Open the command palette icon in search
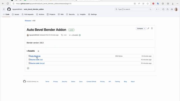The width and height of the screenshot is (180, 101). (x=150, y=9)
